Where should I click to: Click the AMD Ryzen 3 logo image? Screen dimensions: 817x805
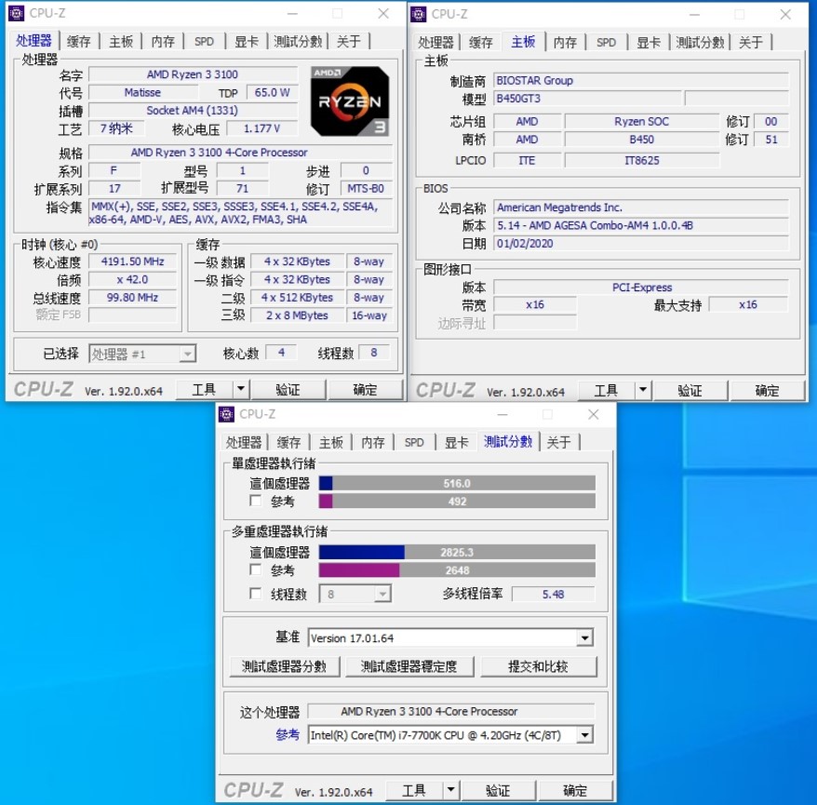pyautogui.click(x=350, y=101)
